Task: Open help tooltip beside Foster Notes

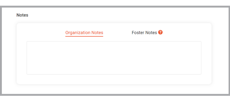Action: coord(160,32)
